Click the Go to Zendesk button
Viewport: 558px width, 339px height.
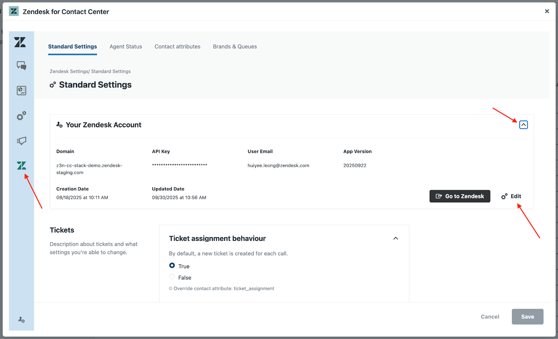pos(460,196)
